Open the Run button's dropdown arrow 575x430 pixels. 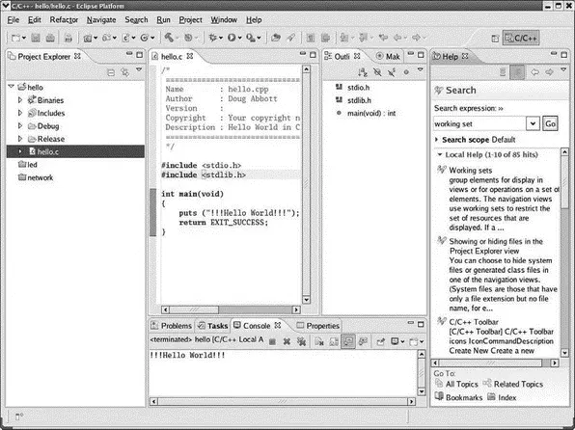pos(240,38)
